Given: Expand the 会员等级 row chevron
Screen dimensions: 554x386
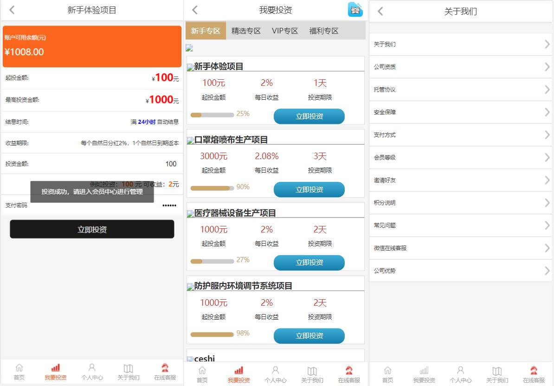Looking at the screenshot, I should click(x=547, y=157).
